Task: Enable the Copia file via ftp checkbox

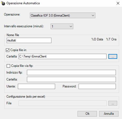Action: pos(8,66)
